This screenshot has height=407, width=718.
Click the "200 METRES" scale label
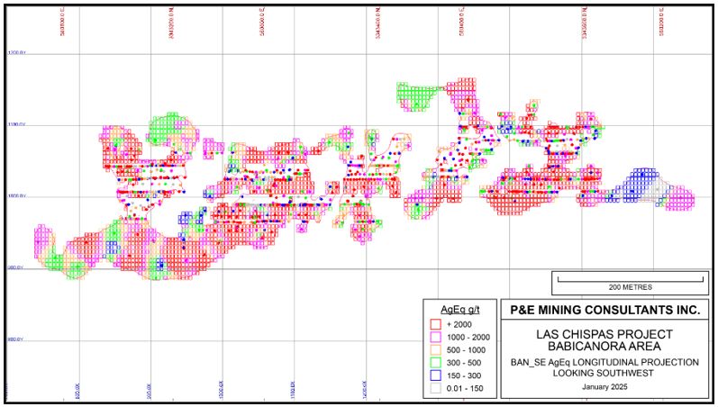tap(630, 287)
